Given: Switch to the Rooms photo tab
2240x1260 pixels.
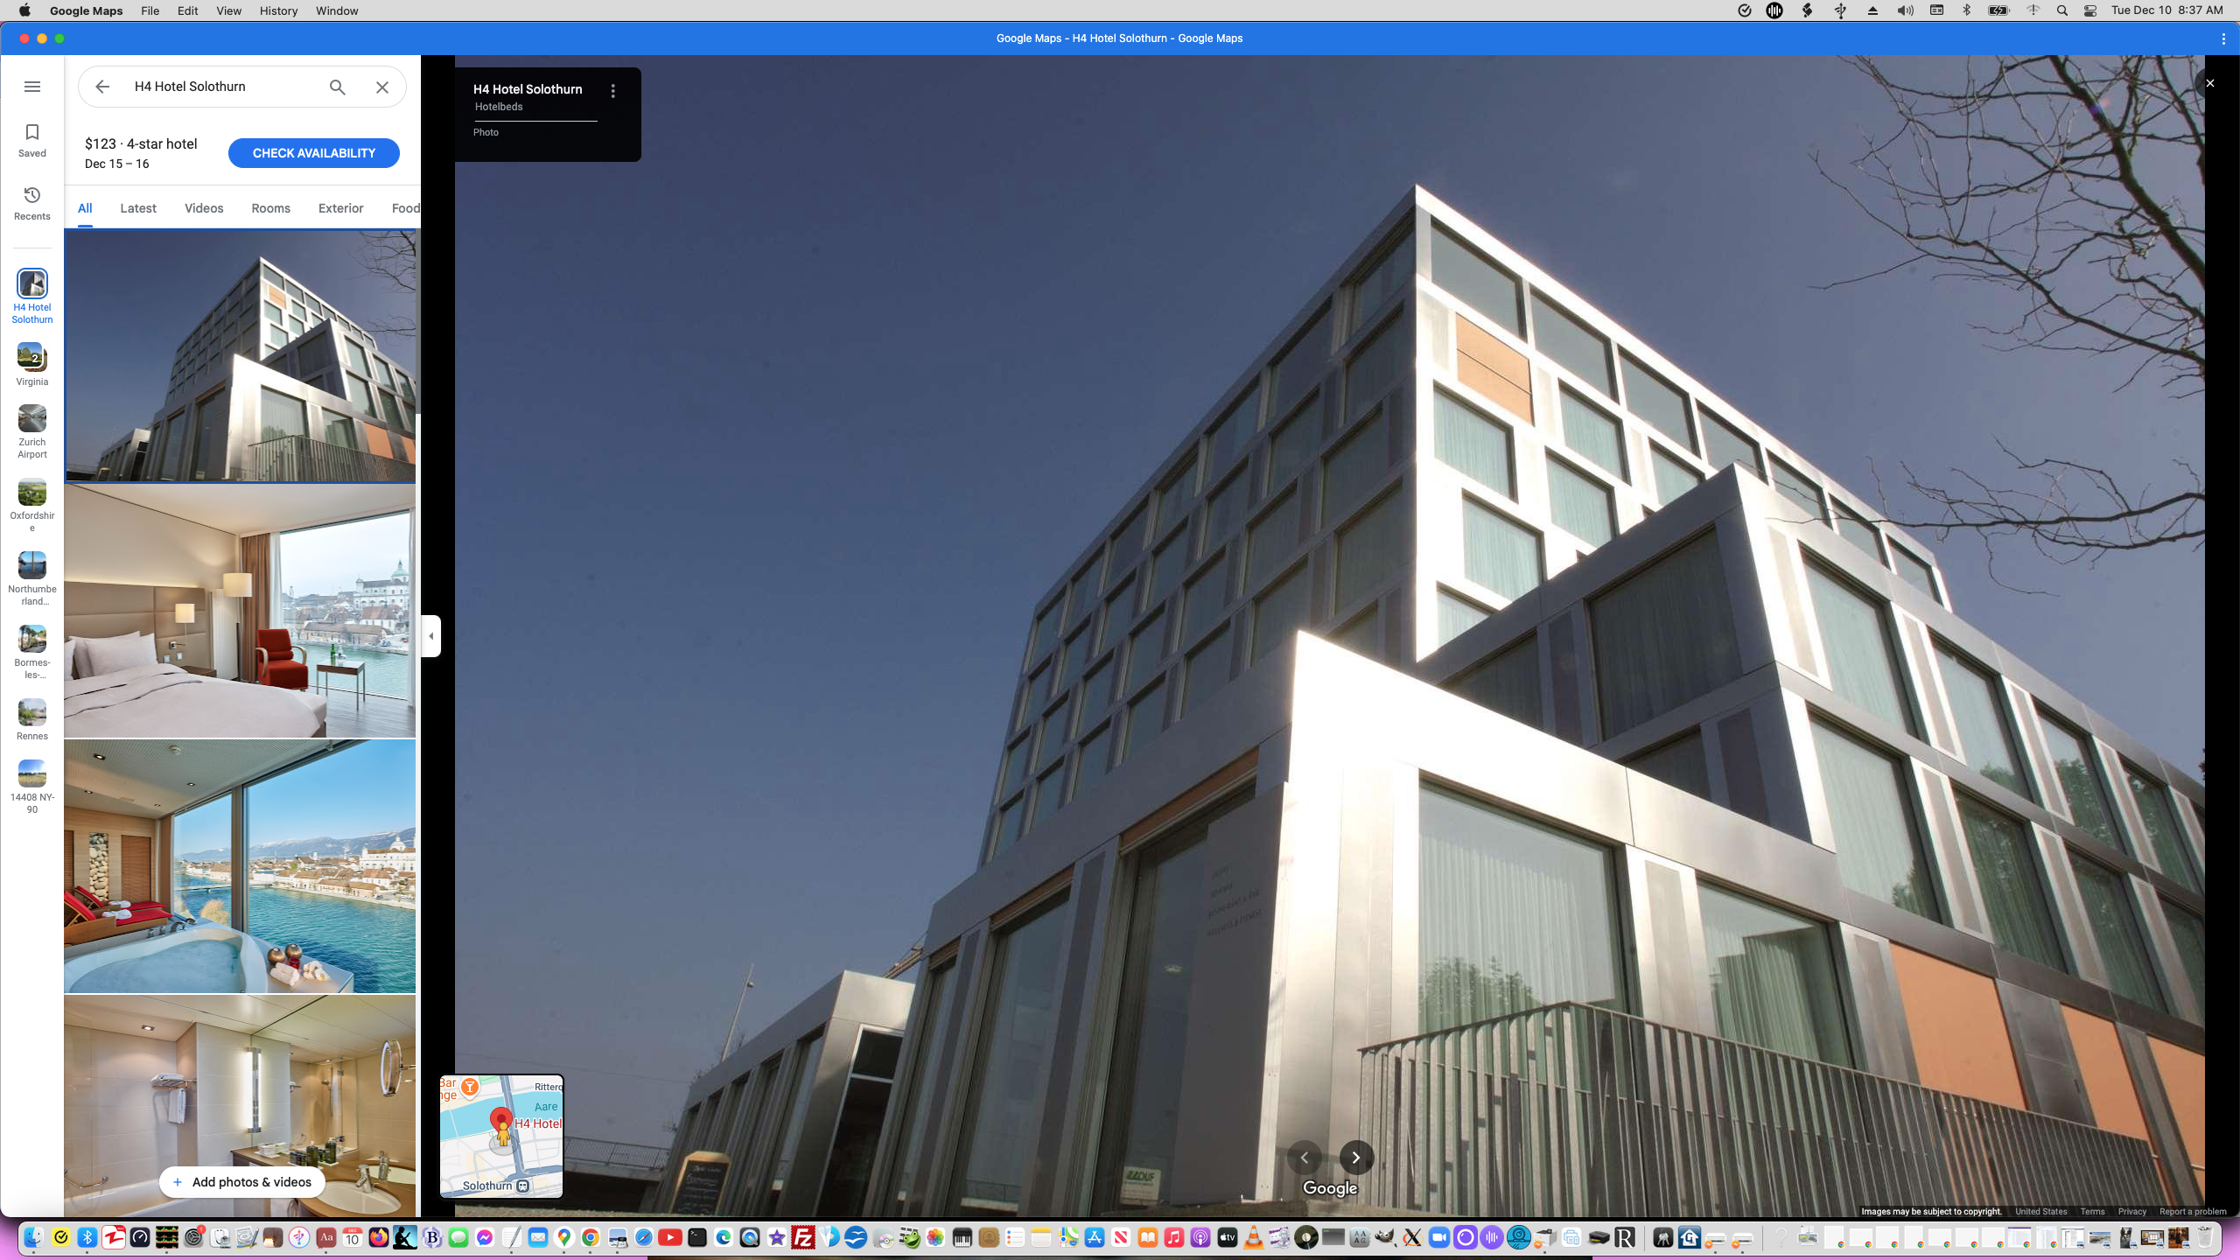Looking at the screenshot, I should coord(269,208).
